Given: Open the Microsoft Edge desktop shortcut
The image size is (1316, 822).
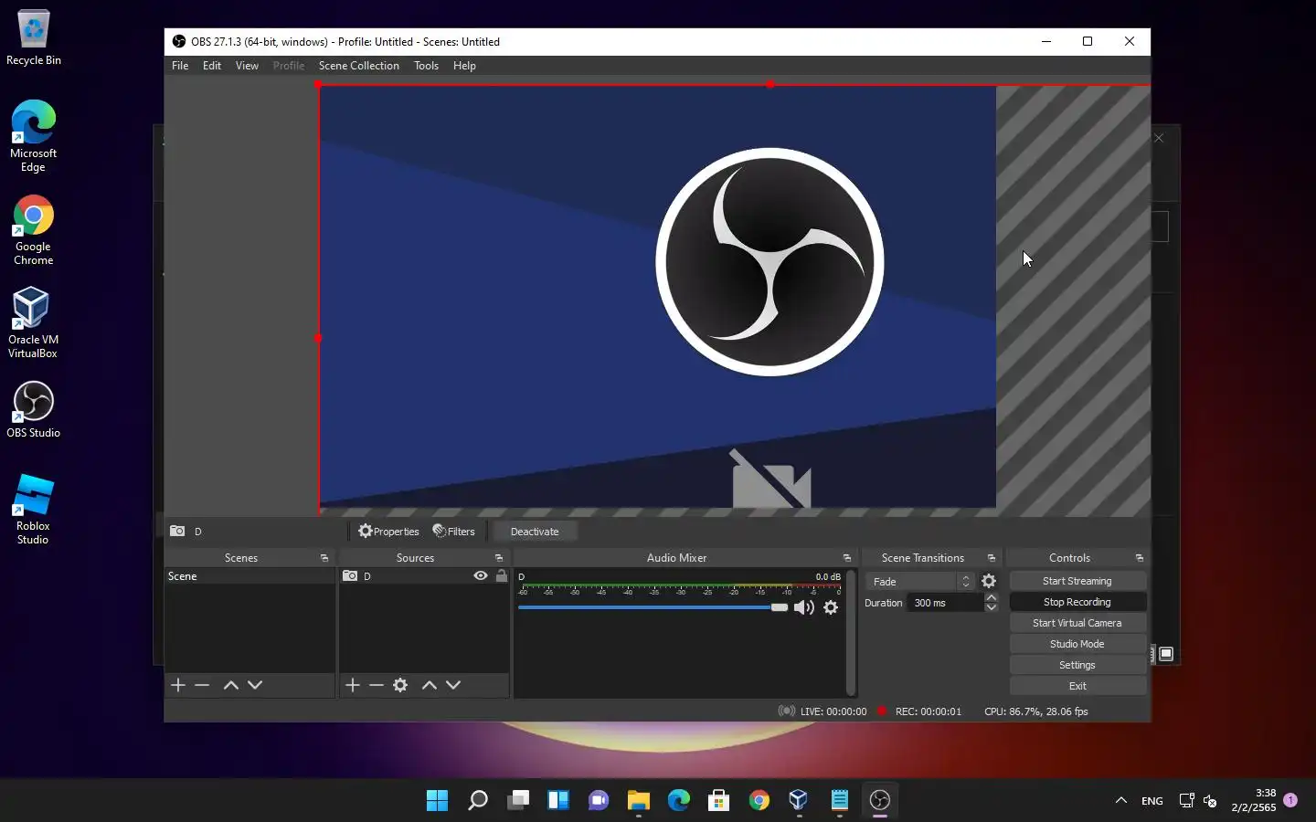Looking at the screenshot, I should pyautogui.click(x=34, y=136).
